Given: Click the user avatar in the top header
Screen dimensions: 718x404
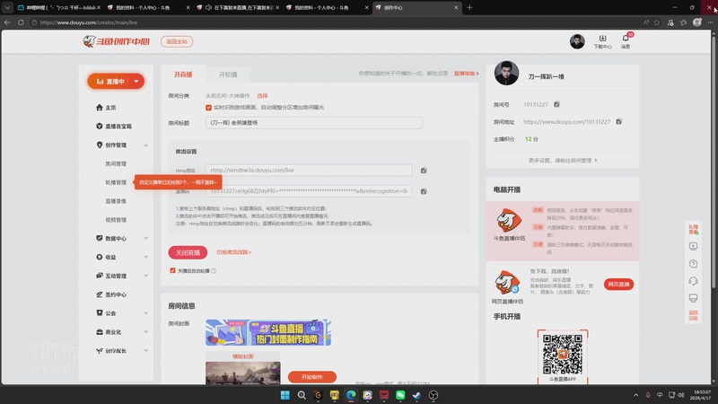Looking at the screenshot, I should coord(577,41).
